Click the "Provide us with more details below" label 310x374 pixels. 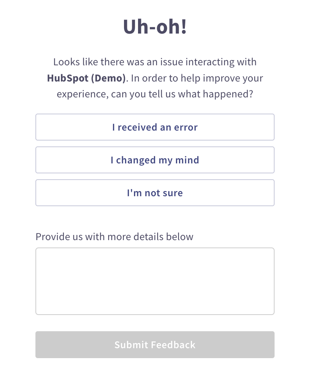tap(114, 236)
